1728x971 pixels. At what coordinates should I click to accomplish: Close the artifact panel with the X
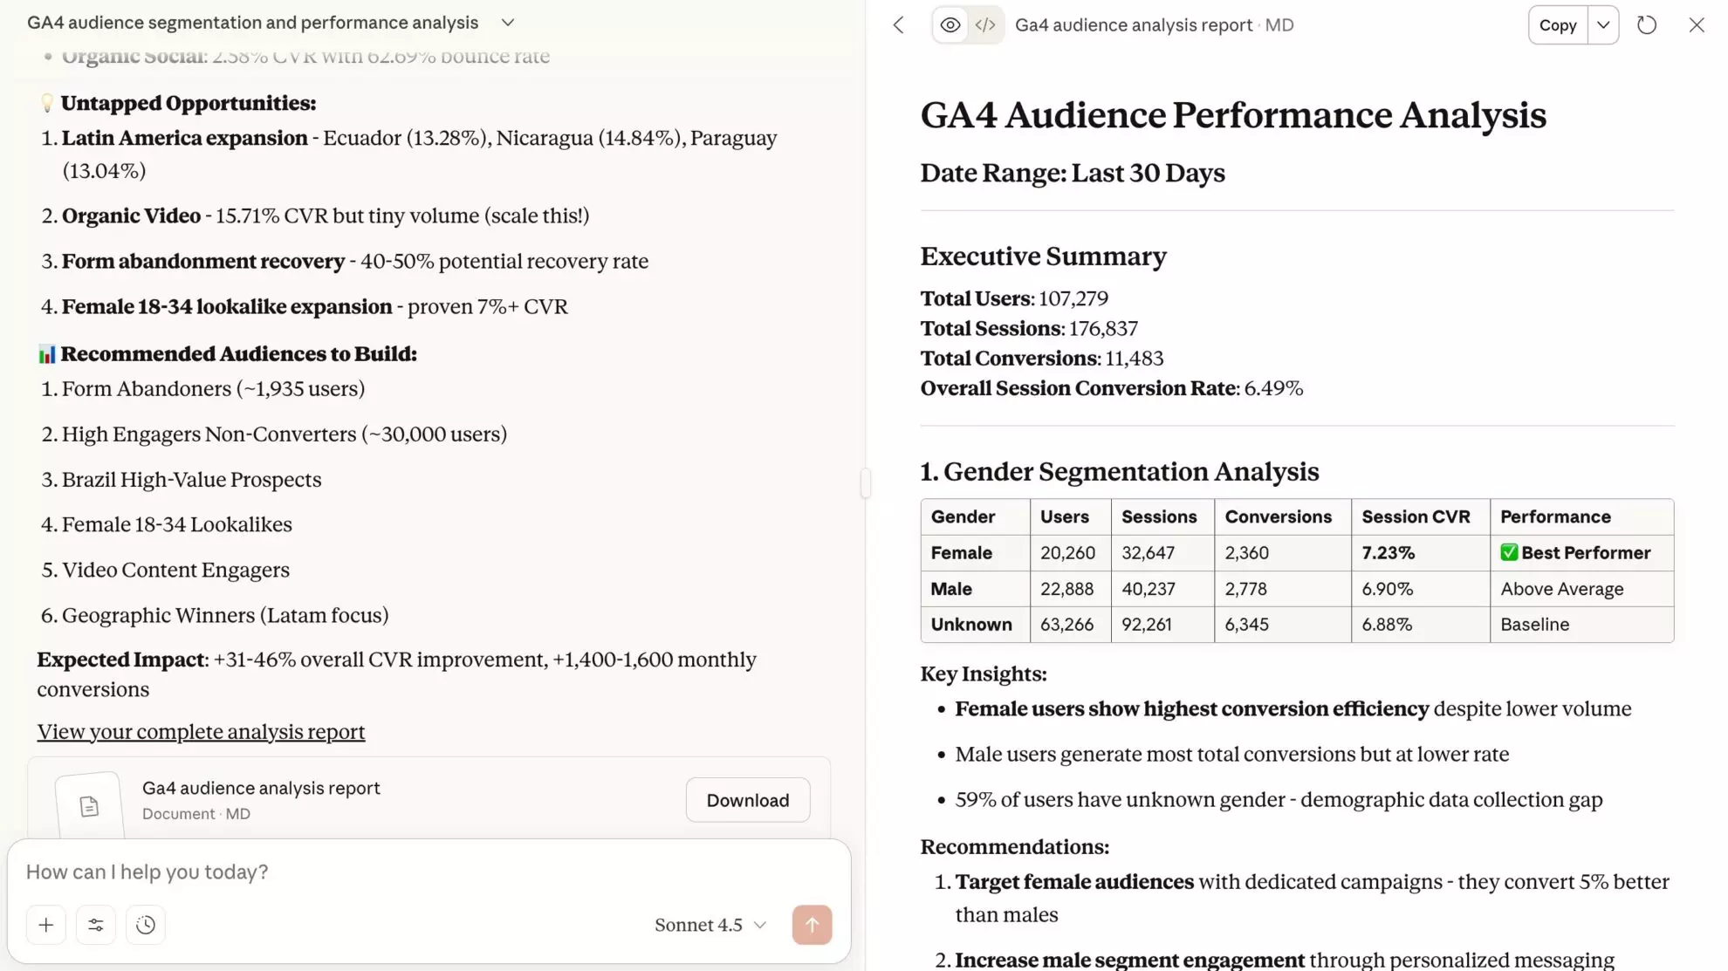[1696, 24]
